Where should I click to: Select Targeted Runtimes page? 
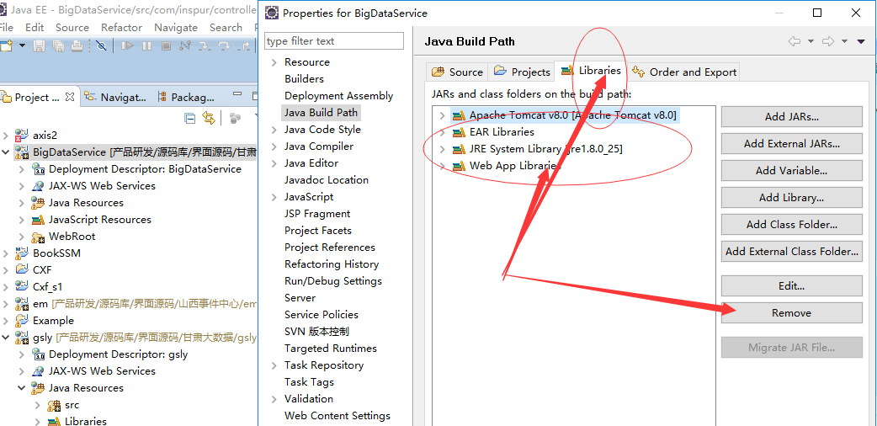coord(331,349)
